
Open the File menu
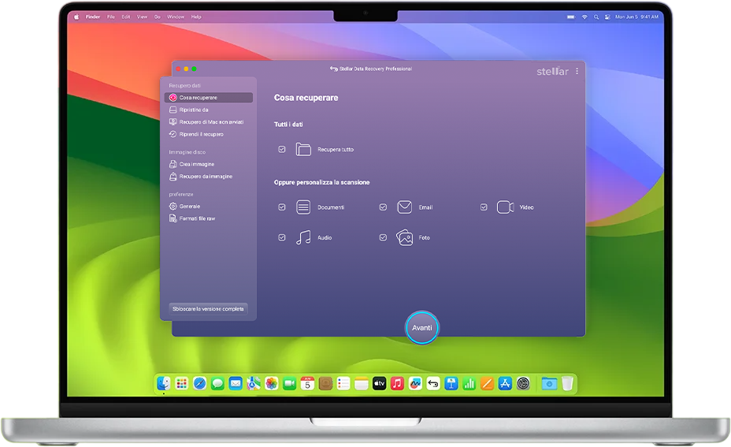tap(111, 17)
